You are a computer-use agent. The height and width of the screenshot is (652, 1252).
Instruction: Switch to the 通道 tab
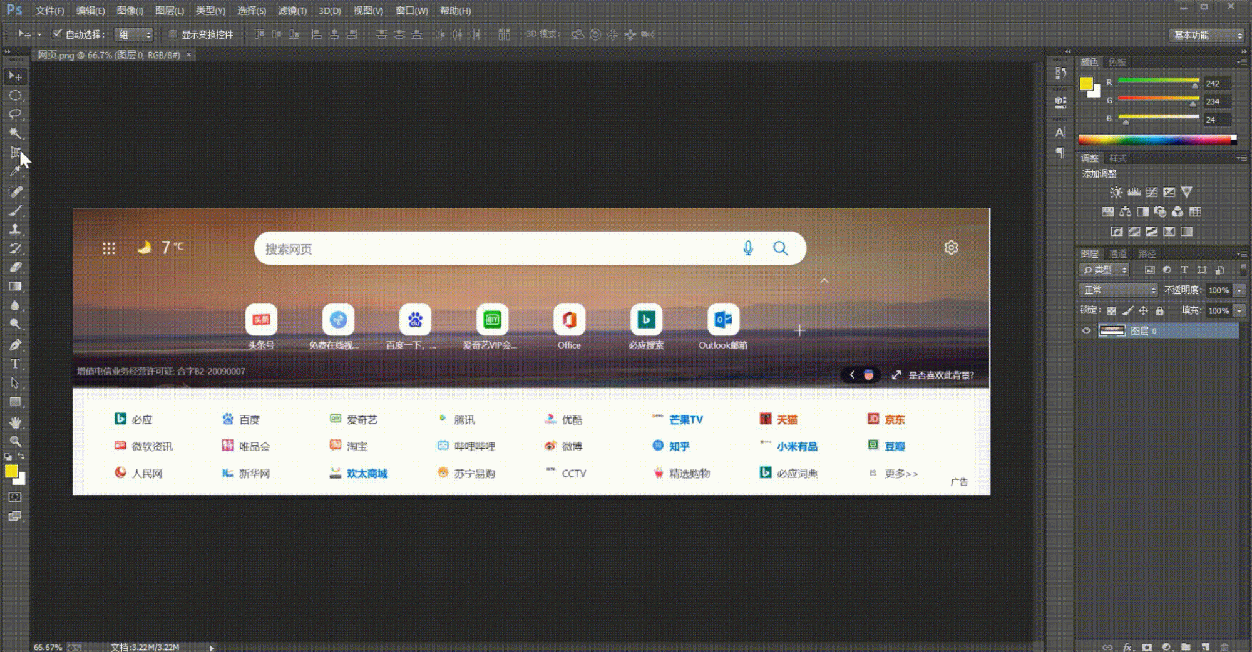(x=1118, y=253)
